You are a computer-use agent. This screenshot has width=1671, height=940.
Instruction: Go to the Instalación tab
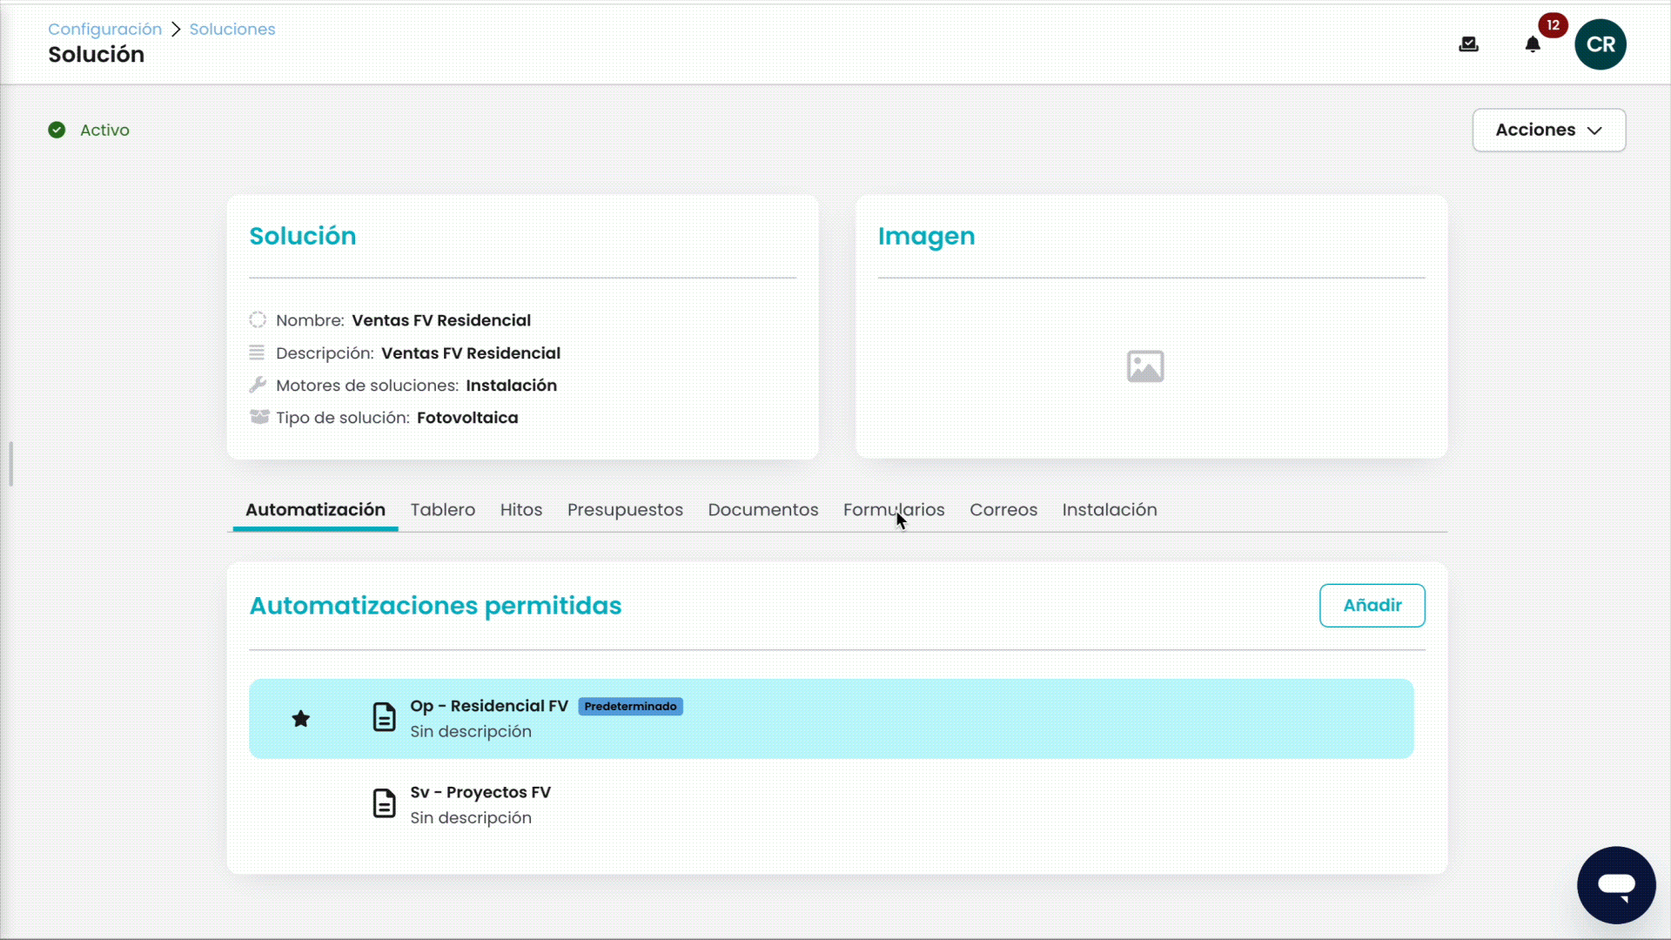[x=1110, y=510]
